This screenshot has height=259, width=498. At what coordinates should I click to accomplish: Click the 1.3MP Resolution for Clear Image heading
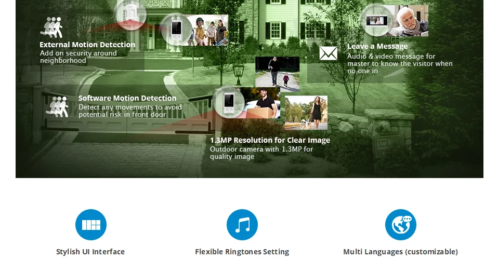pos(270,140)
